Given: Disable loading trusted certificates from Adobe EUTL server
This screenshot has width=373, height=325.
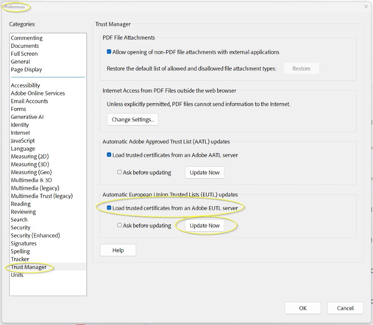Looking at the screenshot, I should point(109,208).
